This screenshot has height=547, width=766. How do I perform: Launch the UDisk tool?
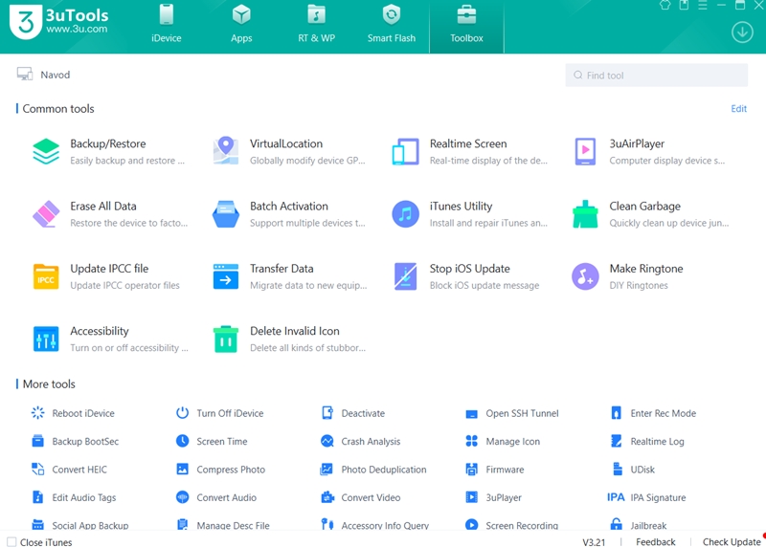[633, 470]
